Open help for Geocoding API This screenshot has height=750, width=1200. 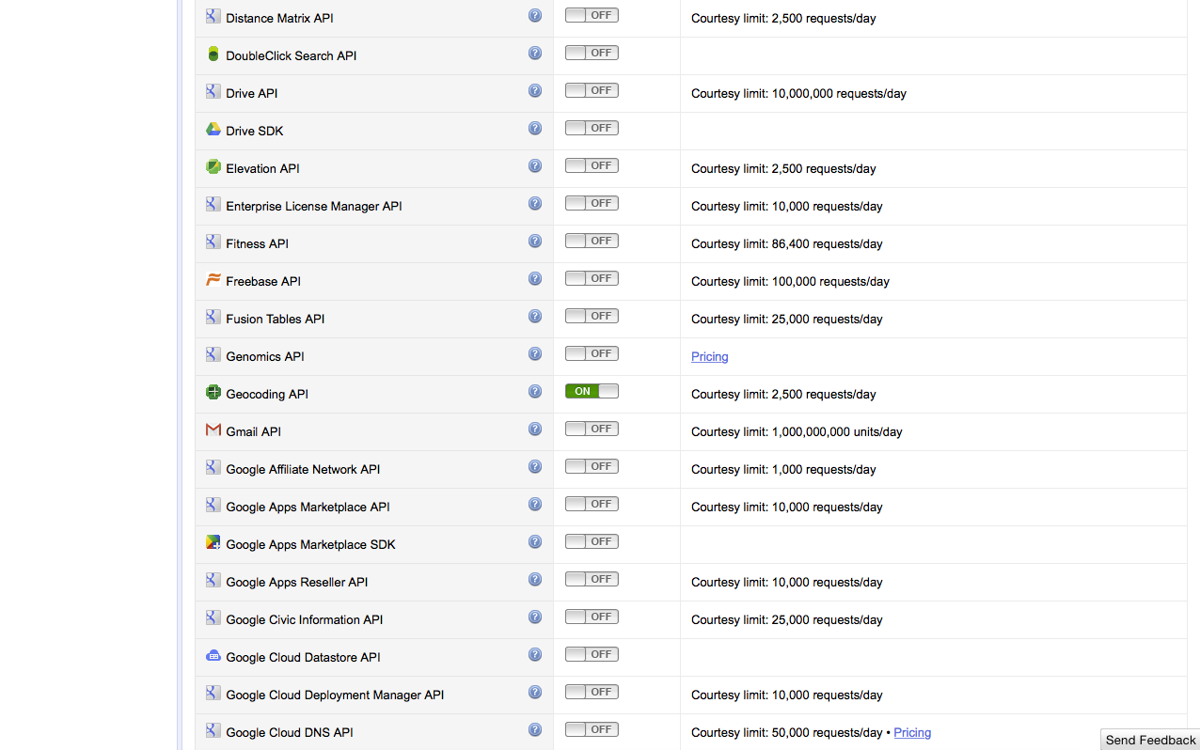[535, 391]
